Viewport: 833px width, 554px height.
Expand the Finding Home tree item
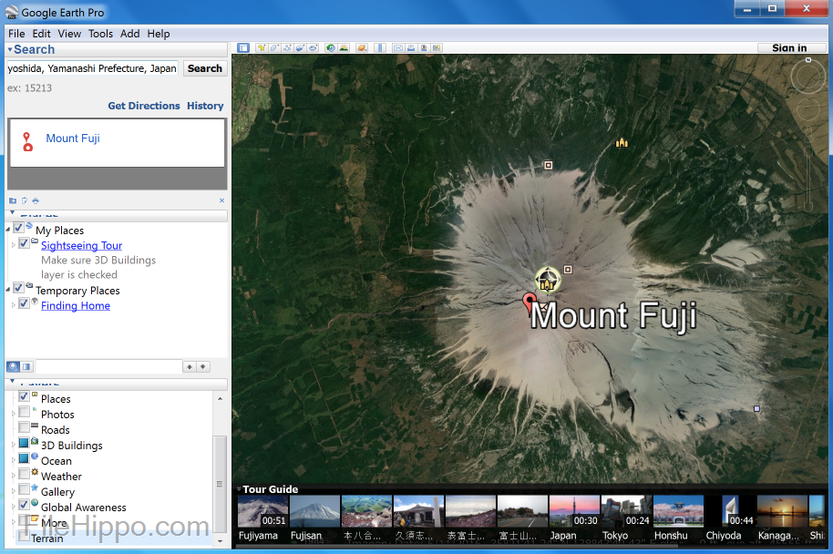12,305
